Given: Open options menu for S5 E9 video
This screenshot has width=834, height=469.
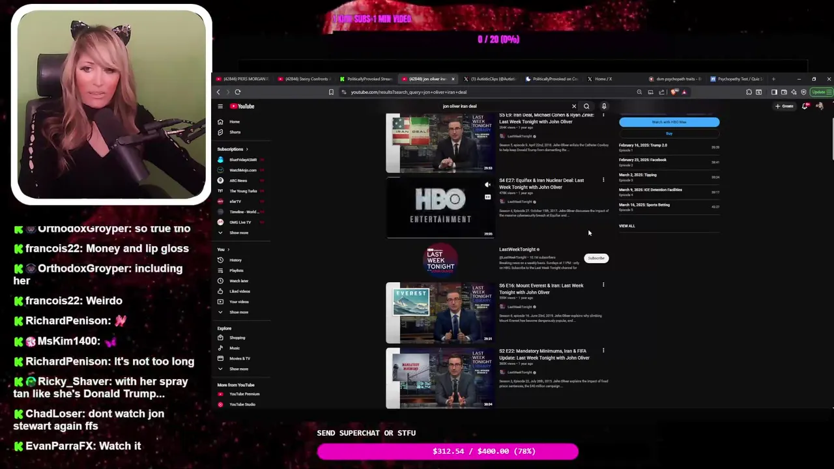Looking at the screenshot, I should coord(603,115).
